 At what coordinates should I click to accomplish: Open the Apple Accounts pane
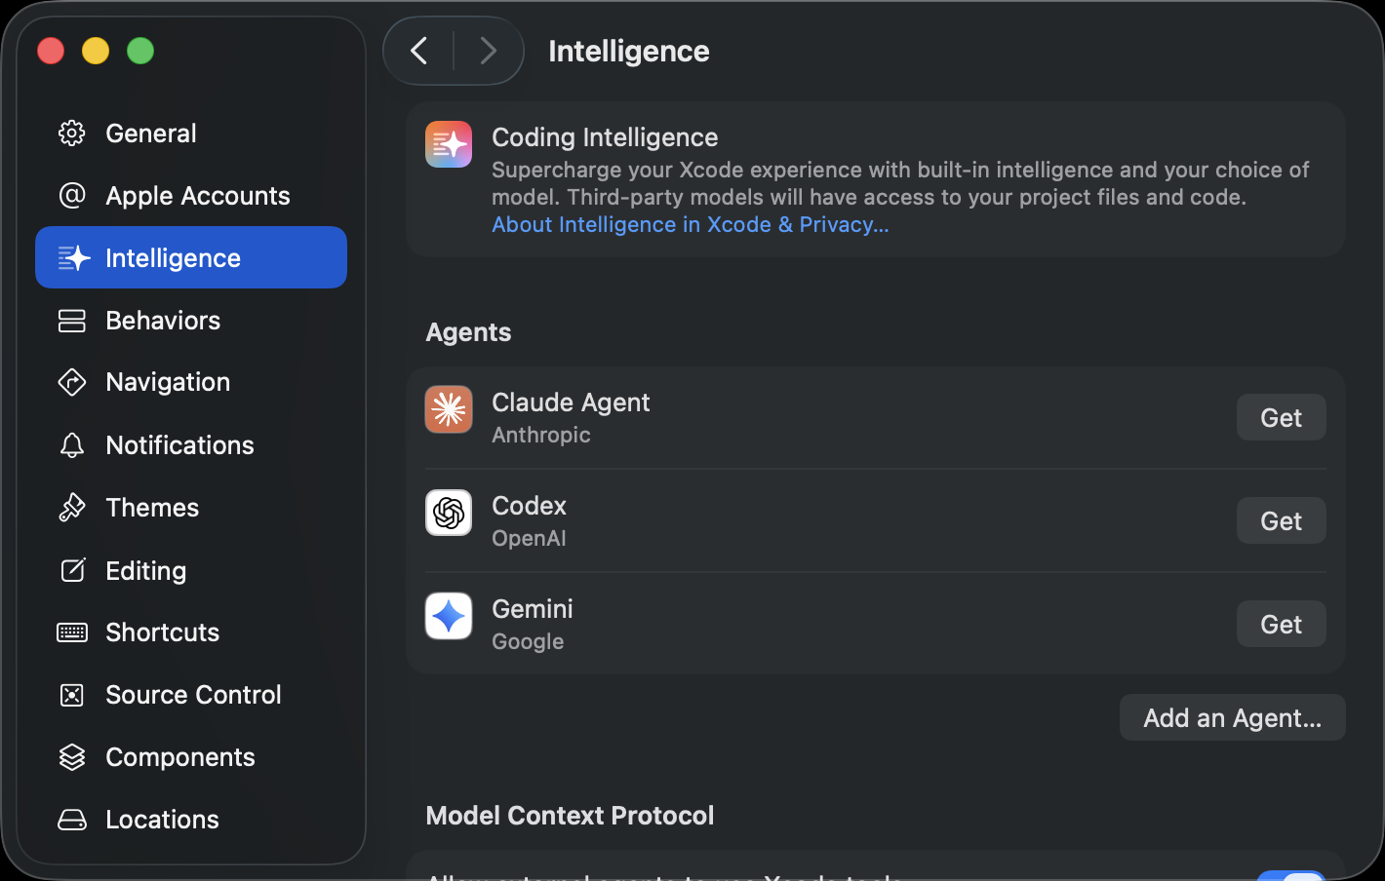tap(191, 195)
